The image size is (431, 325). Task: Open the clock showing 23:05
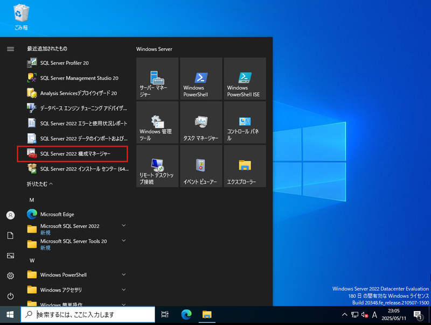394,315
